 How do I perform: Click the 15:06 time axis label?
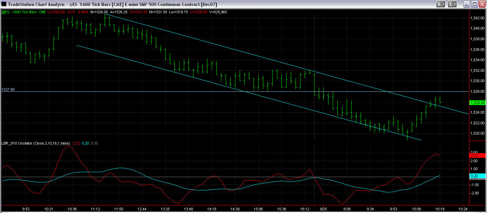coord(258,209)
